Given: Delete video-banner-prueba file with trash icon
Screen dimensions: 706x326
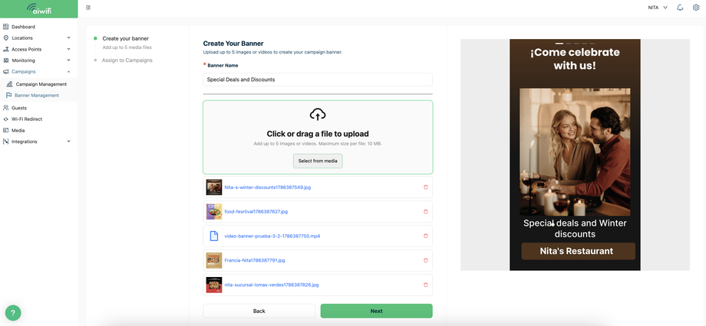Looking at the screenshot, I should pos(425,236).
